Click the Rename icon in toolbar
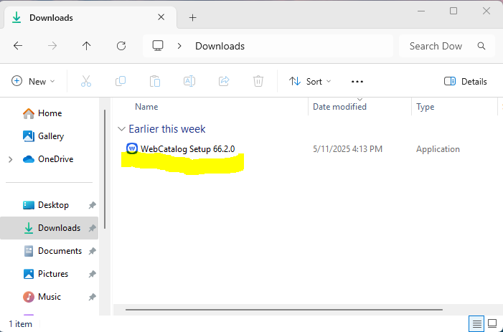 coord(189,82)
